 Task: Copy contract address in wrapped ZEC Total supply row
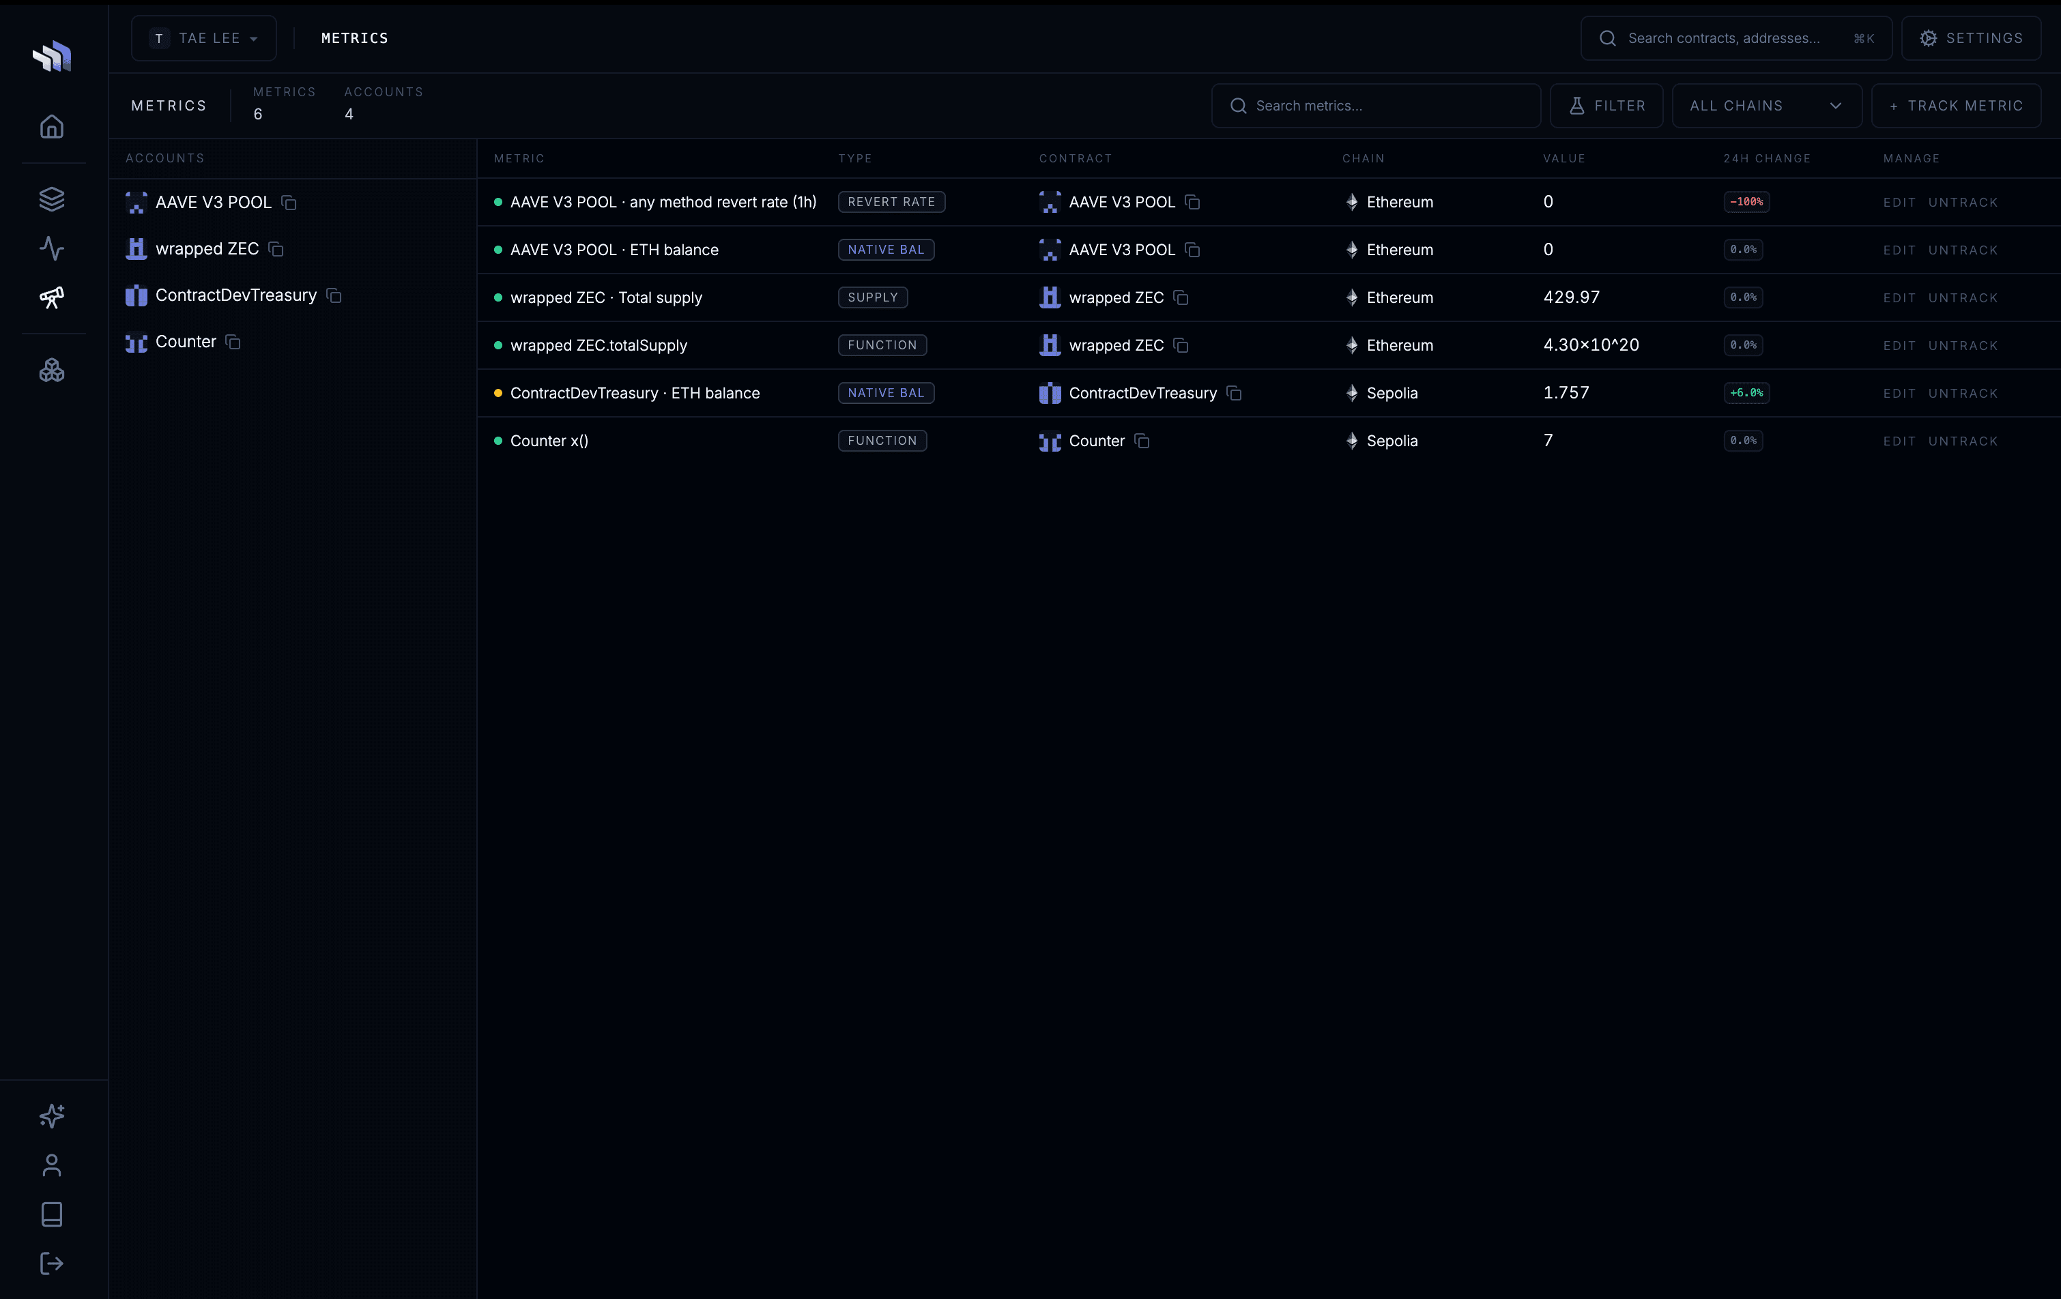tap(1181, 297)
